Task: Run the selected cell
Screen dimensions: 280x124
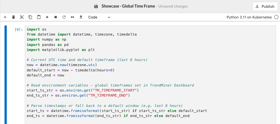Action: [47, 17]
